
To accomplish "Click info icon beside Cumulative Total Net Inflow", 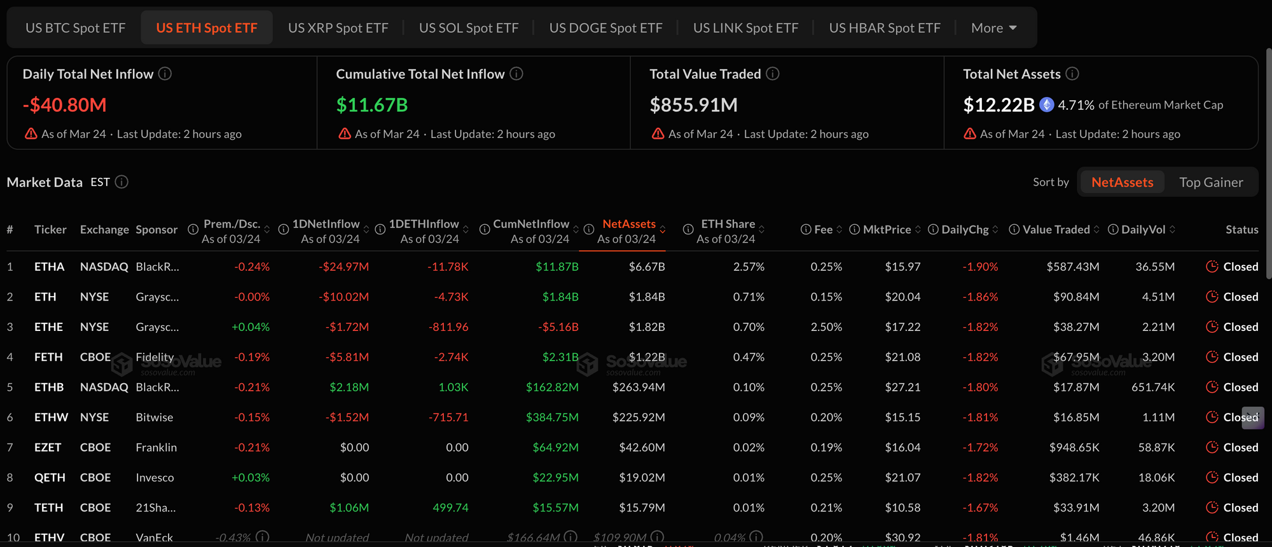I will coord(516,74).
